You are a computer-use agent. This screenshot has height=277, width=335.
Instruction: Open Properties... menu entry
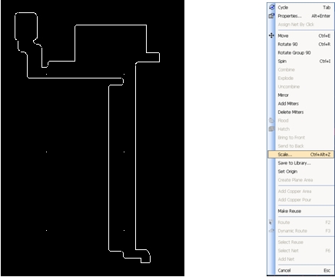301,16
